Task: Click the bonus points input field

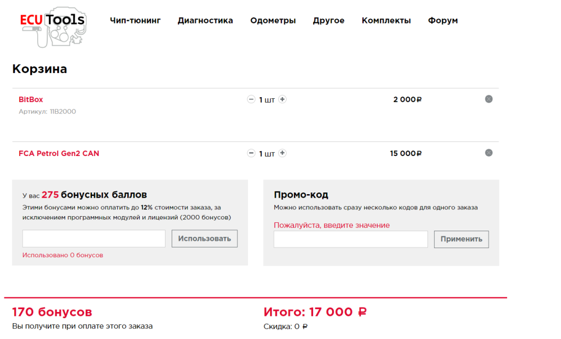Action: (93, 239)
